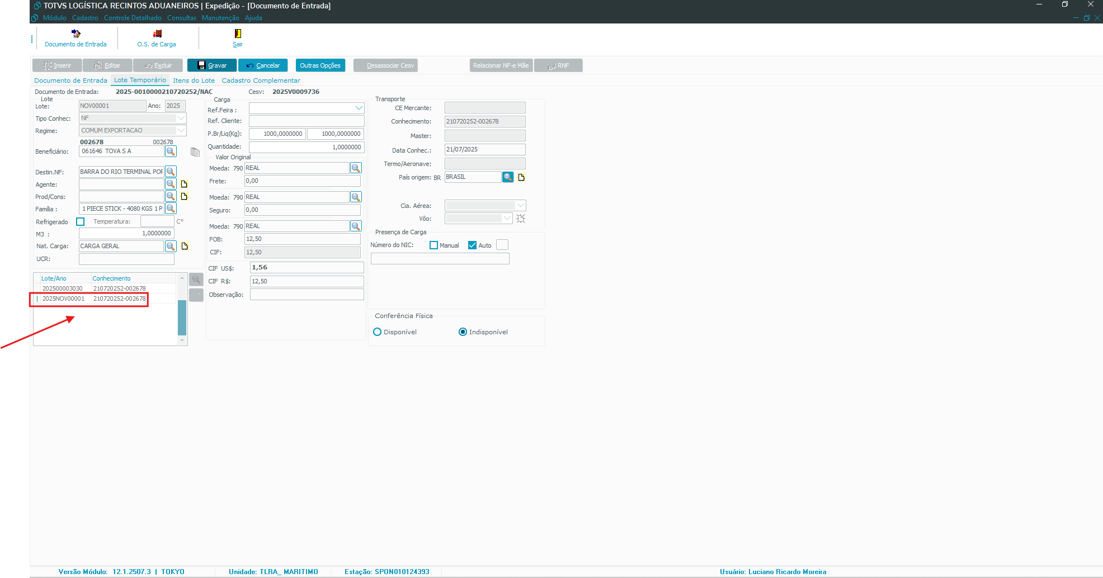Click the Gravar button
The image size is (1103, 578).
click(x=212, y=65)
